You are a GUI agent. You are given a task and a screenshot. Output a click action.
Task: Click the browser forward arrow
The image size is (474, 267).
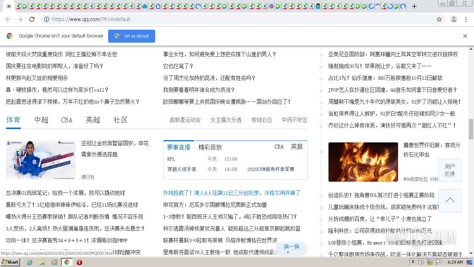[x=20, y=19]
